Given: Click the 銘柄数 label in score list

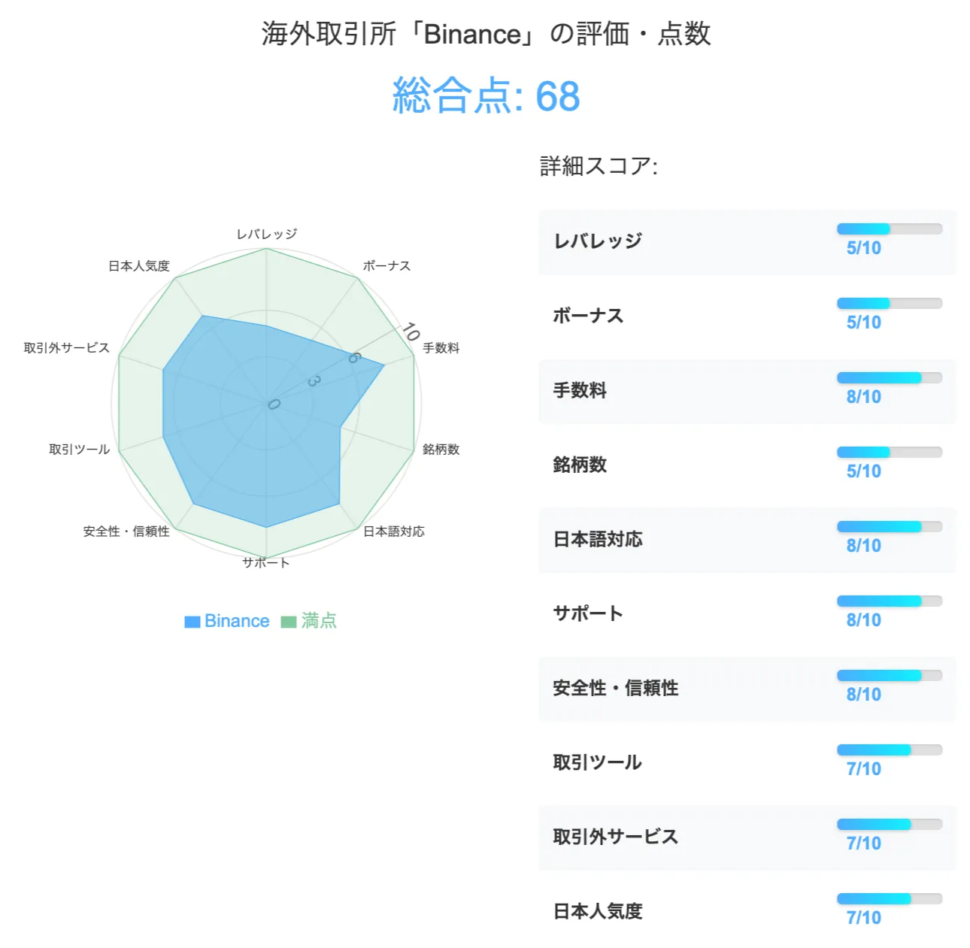Looking at the screenshot, I should coord(580,465).
